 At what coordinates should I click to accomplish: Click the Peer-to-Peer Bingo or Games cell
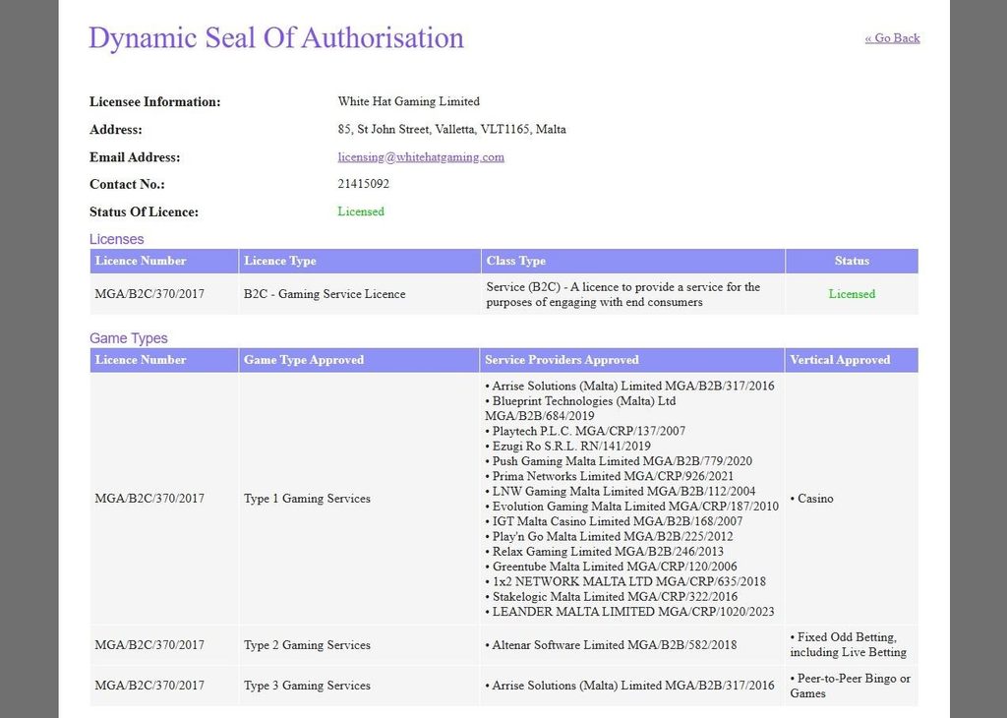[x=851, y=686]
